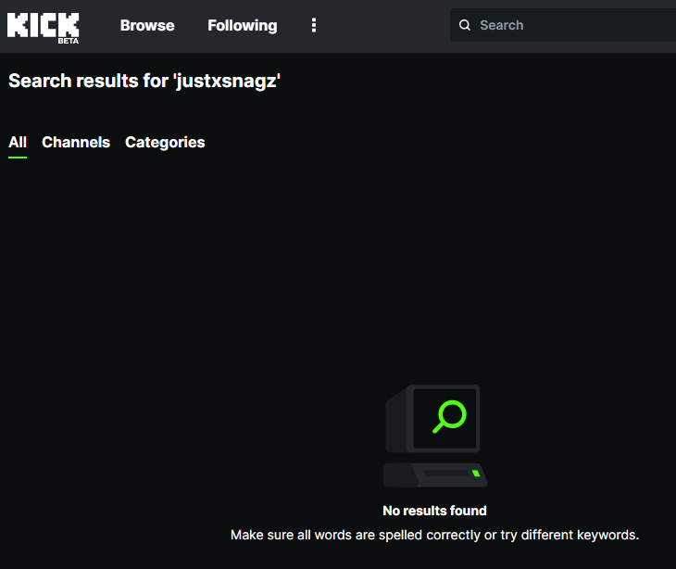
Task: Select the All results tab
Action: click(x=18, y=143)
